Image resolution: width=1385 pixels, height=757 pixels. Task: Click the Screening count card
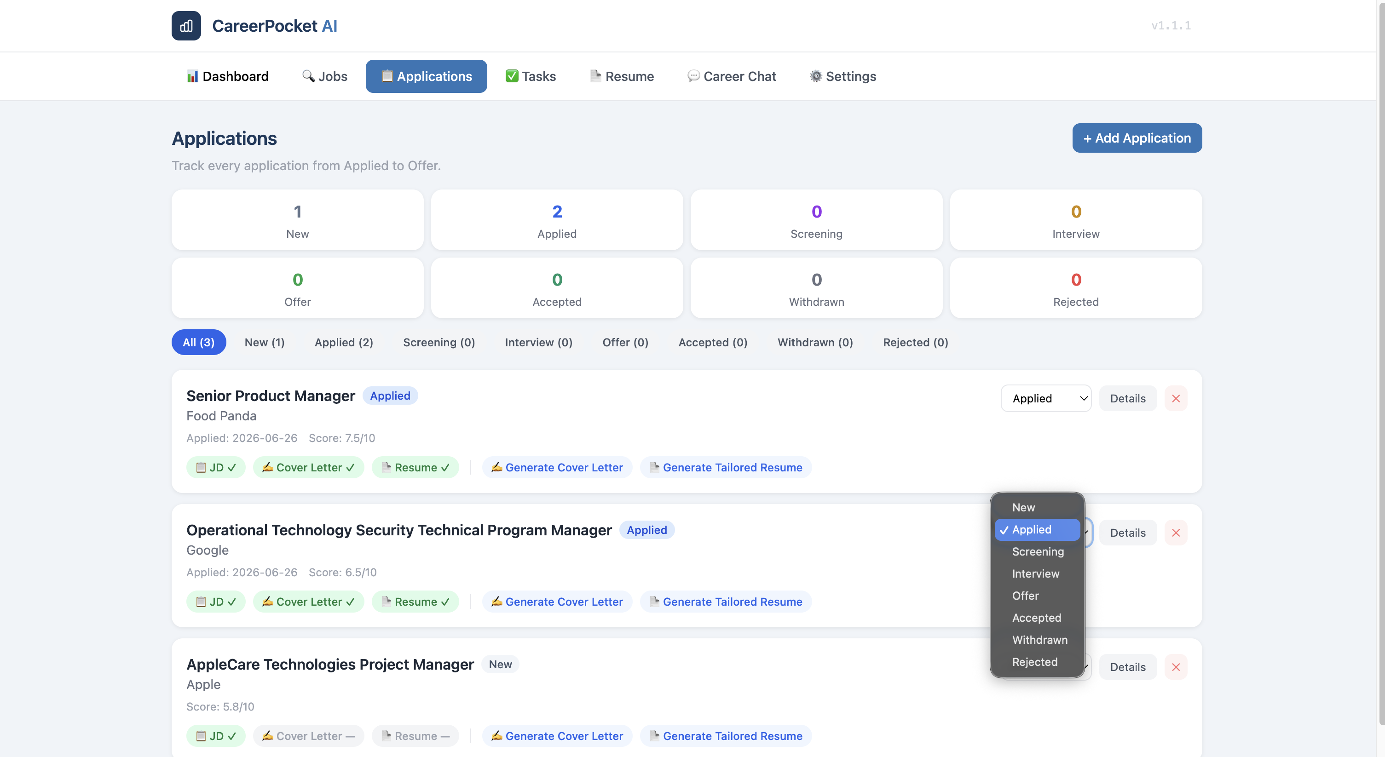(x=816, y=220)
